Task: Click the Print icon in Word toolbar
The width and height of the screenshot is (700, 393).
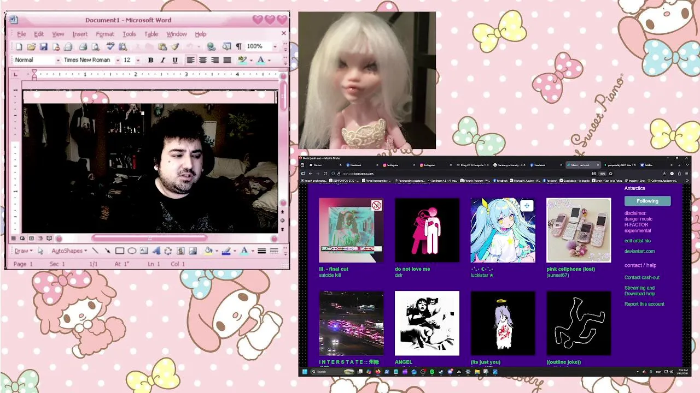Action: click(x=83, y=47)
